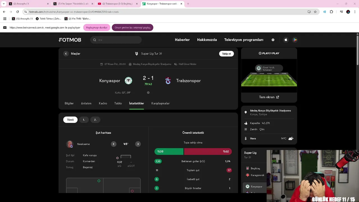
Task: Switch to the Karşılaşmalar tab
Action: pyautogui.click(x=160, y=103)
